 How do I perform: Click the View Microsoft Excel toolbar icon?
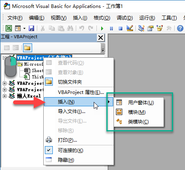point(9,28)
